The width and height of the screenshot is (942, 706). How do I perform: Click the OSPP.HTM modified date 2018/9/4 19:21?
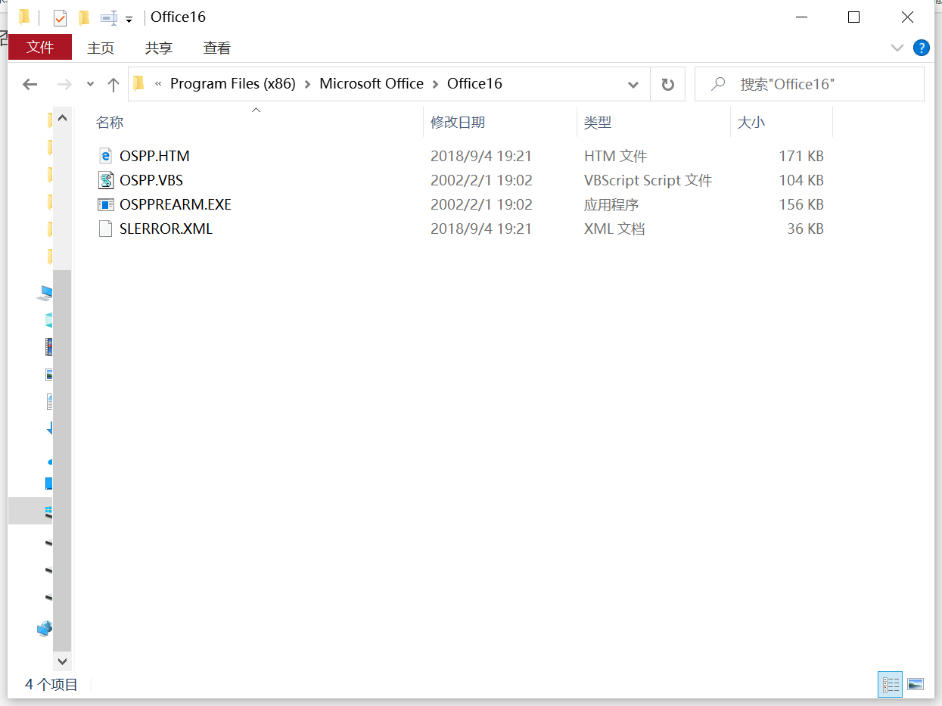tap(481, 156)
